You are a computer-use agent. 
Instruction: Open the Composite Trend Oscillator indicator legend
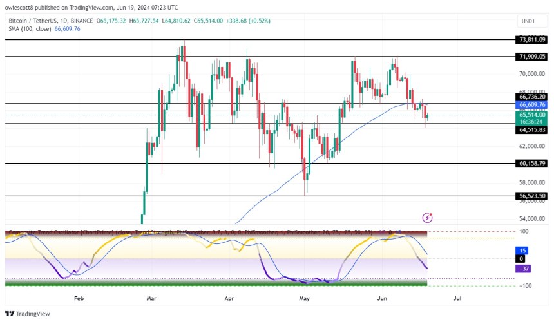click(x=190, y=232)
